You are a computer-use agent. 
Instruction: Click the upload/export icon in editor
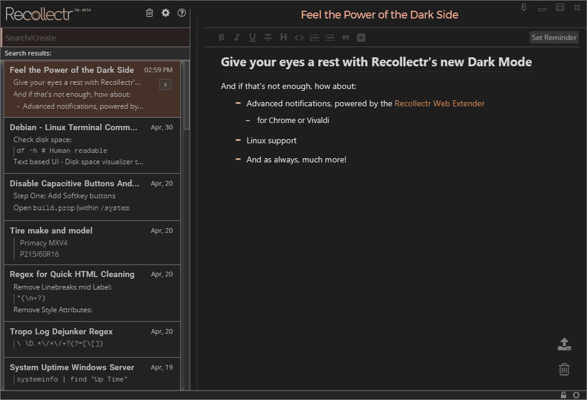[x=564, y=344]
